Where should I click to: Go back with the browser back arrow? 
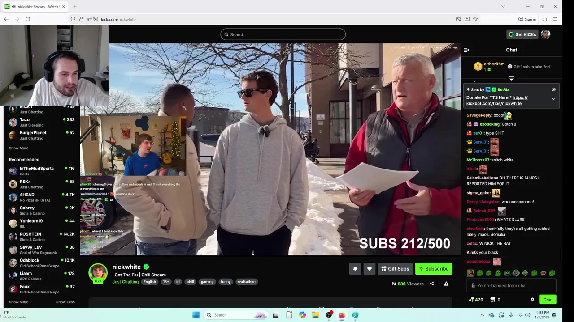click(6, 19)
